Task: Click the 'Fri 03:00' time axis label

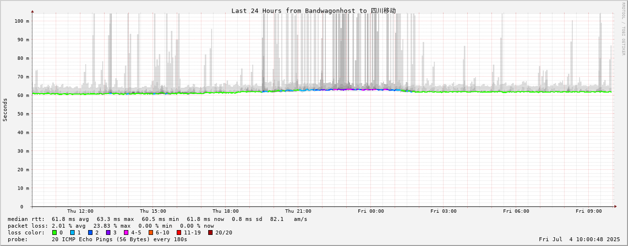Action: (x=444, y=211)
